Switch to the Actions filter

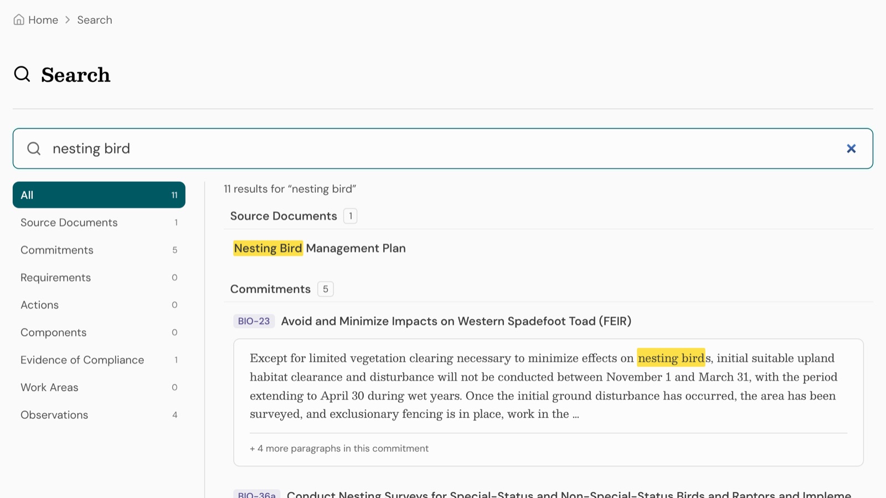point(99,305)
